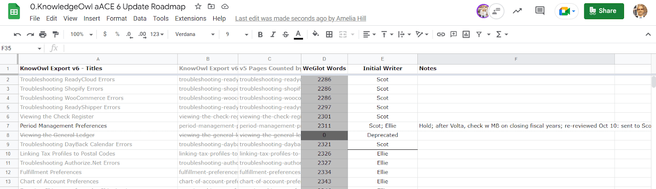
Task: Select the Paint format tool
Action: 56,34
